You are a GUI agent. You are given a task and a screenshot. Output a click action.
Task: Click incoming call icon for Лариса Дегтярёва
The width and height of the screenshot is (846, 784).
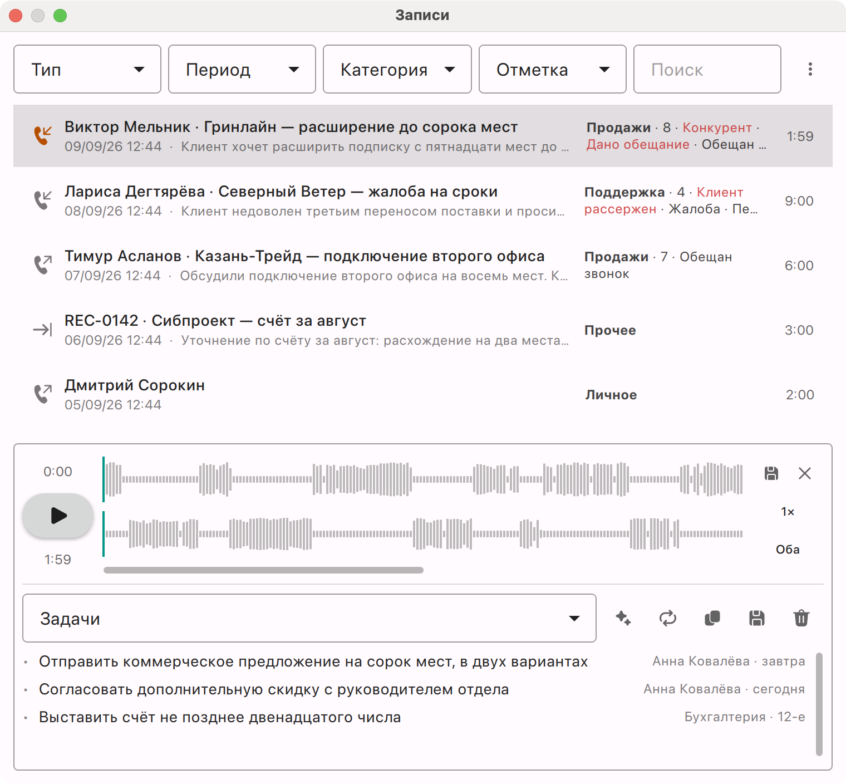tap(43, 200)
